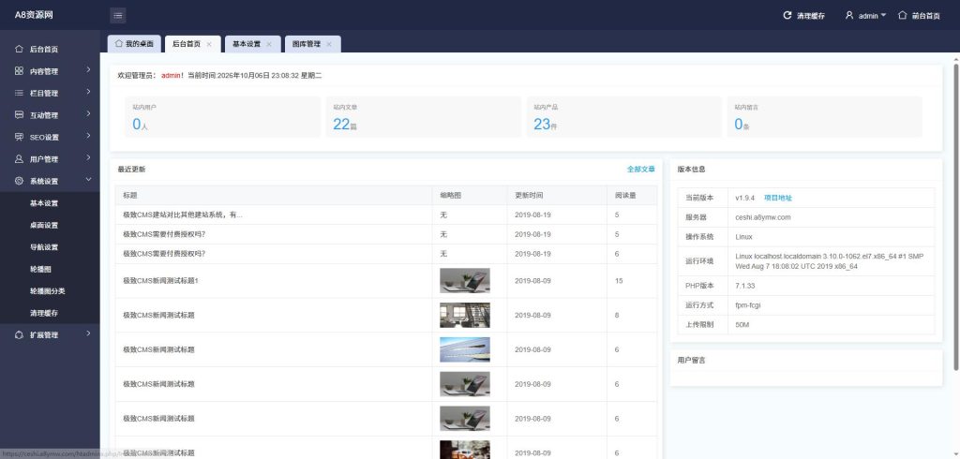
Task: Click the SEO设置 icon in sidebar
Action: coord(19,137)
